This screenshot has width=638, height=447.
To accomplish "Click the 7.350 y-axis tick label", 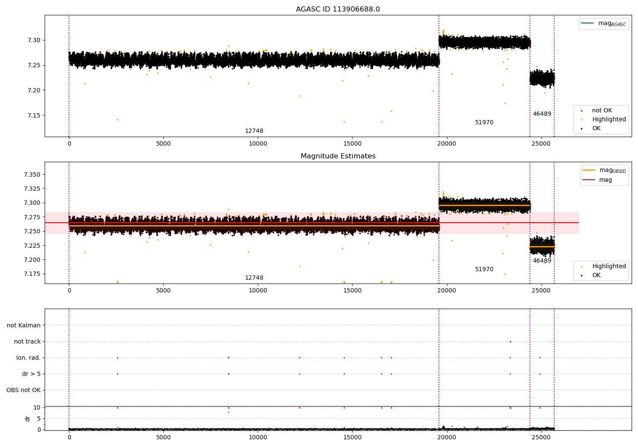I will point(32,175).
